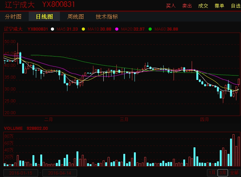Click the yellow MA10 legend dot
241x177 pixels.
point(83,29)
